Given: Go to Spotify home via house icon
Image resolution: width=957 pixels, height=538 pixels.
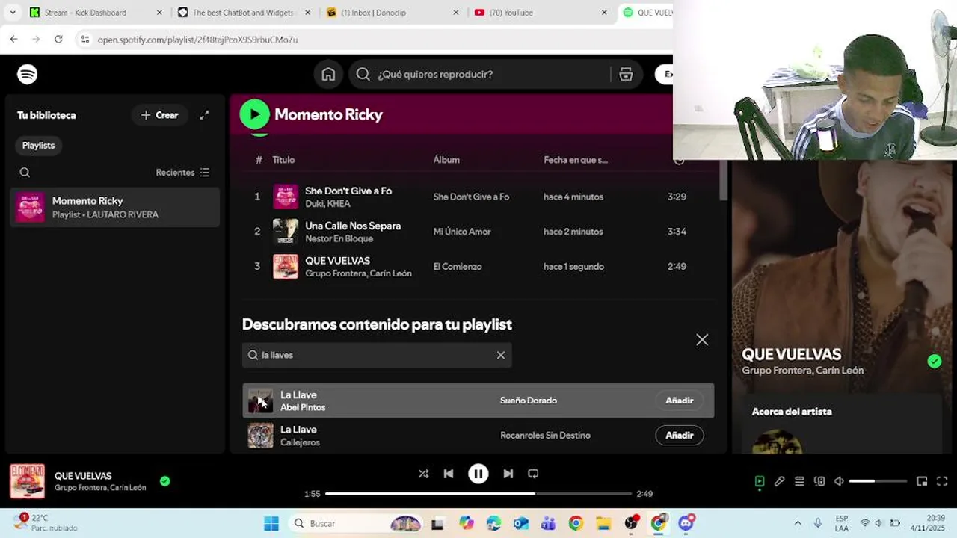Looking at the screenshot, I should click(328, 74).
